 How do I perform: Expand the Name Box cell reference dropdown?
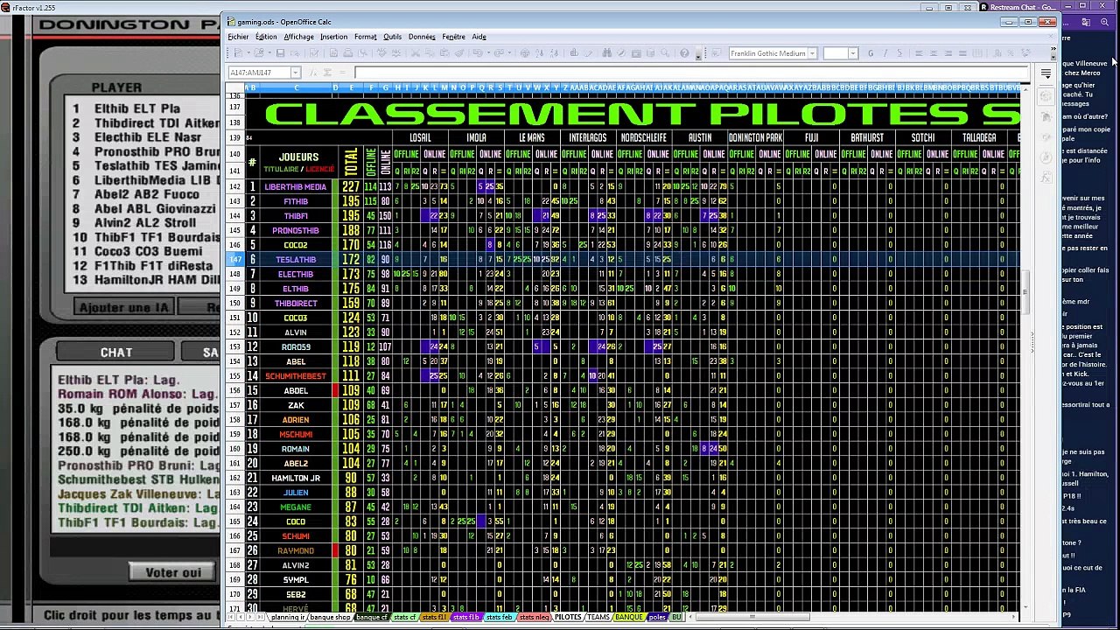pyautogui.click(x=296, y=73)
